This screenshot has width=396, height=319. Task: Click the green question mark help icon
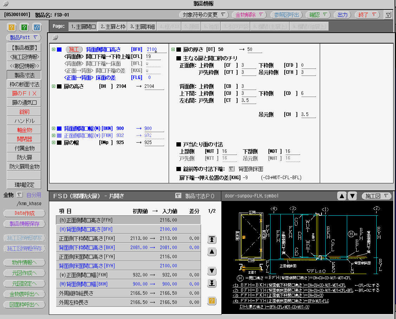[24, 27]
